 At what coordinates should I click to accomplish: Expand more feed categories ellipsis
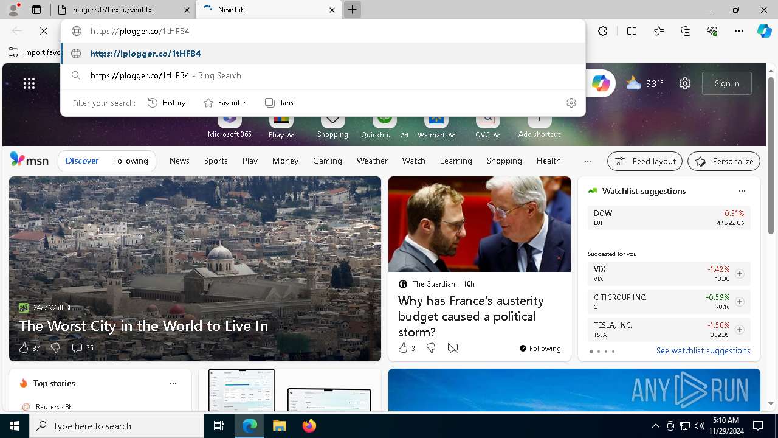pos(587,161)
